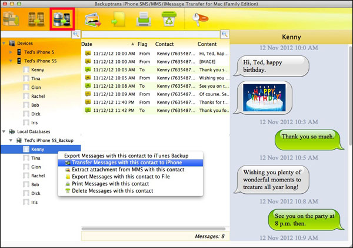The width and height of the screenshot is (353, 248).
Task: Select the 'See you on t...' message row
Action: (x=156, y=86)
